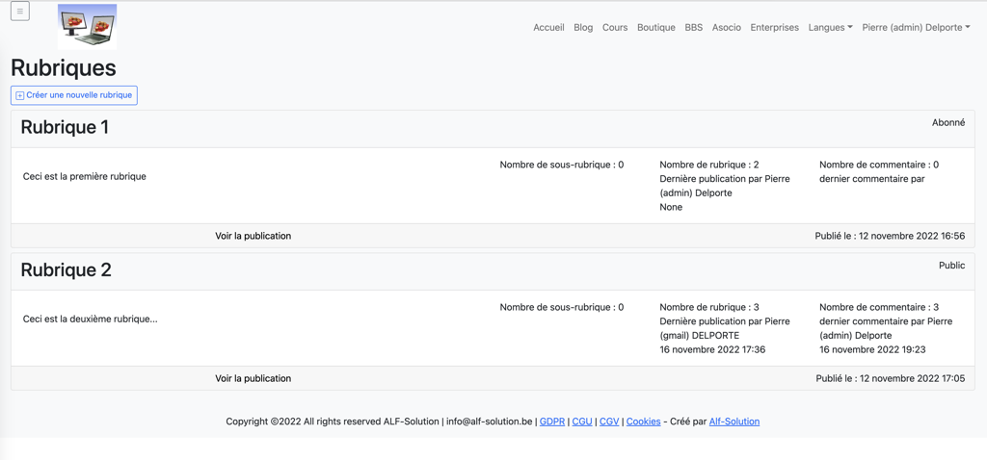Open the Blog nav item
Viewport: 987px width, 460px height.
pos(583,28)
